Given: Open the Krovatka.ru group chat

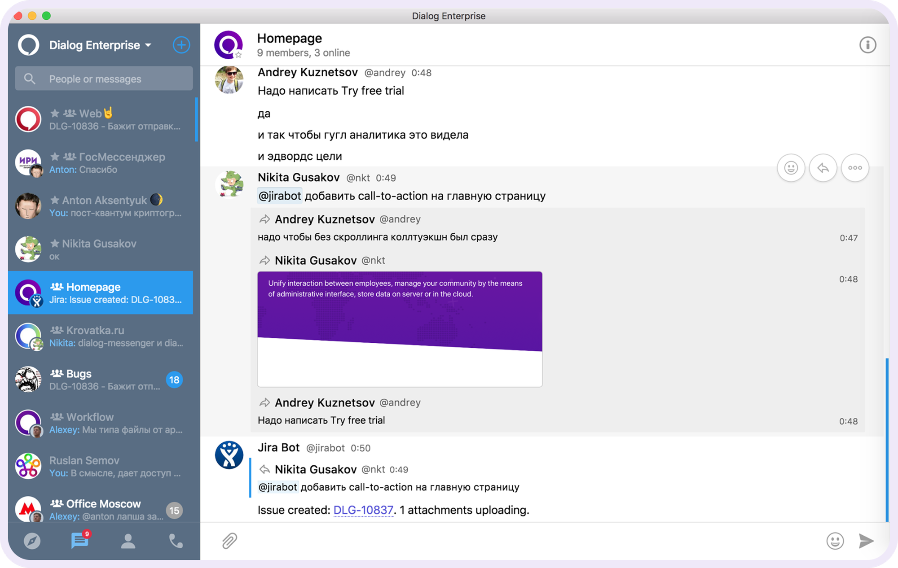Looking at the screenshot, I should point(101,336).
